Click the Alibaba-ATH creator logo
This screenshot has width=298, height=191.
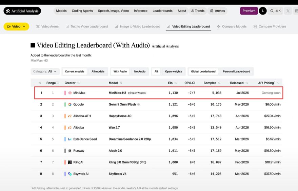pos(70,116)
